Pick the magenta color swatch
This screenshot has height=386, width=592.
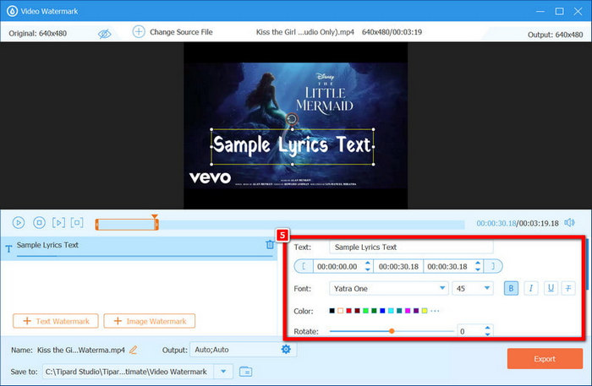pyautogui.click(x=408, y=311)
